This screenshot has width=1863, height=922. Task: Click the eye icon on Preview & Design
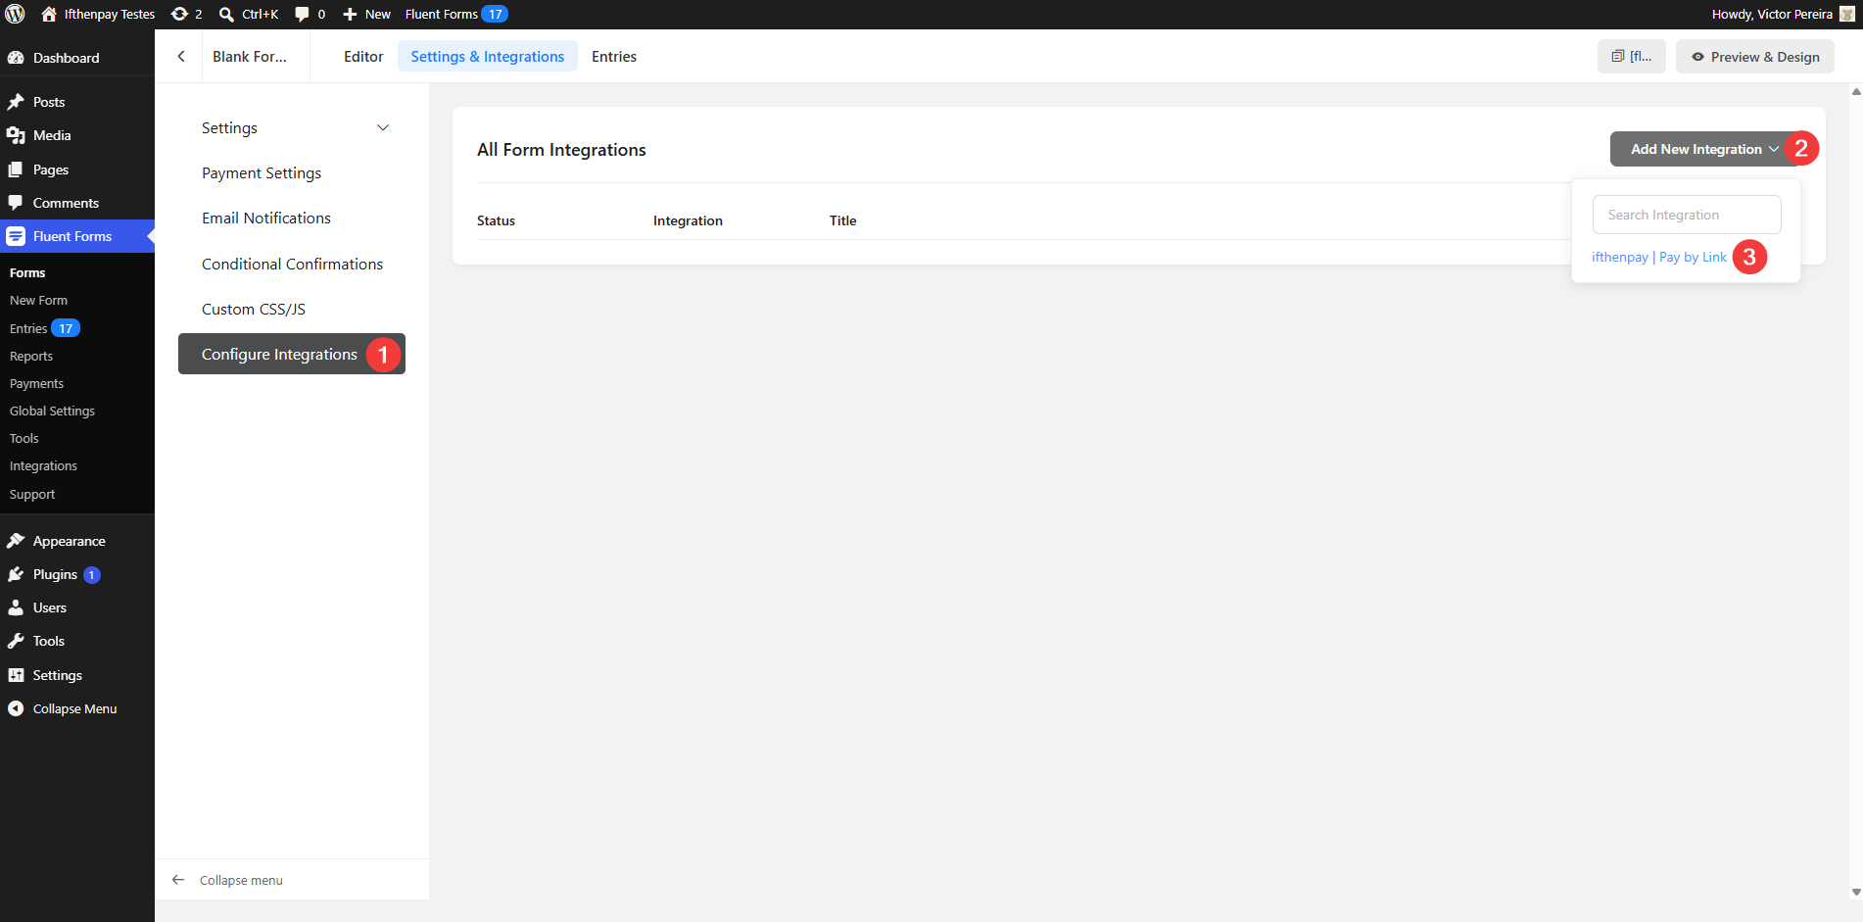(1697, 57)
